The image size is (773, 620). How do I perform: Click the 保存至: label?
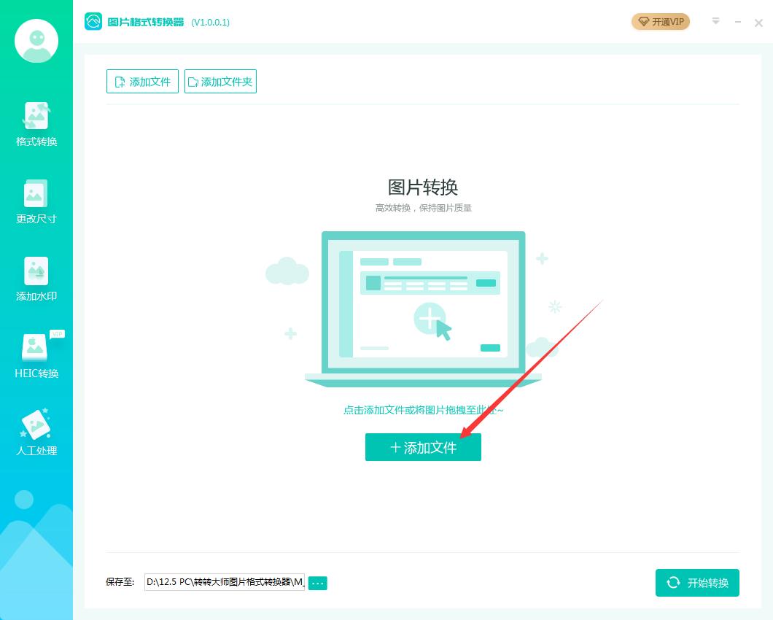pyautogui.click(x=120, y=582)
